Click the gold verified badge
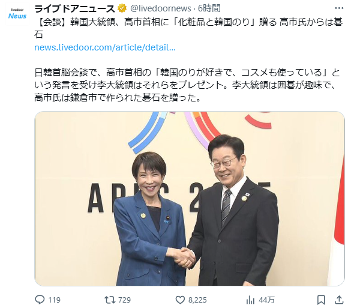The image size is (351, 308). pos(122,8)
